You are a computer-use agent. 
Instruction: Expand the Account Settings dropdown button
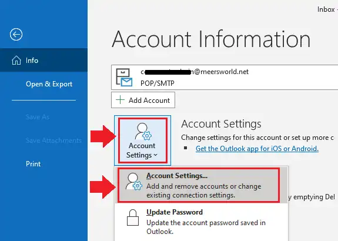142,140
